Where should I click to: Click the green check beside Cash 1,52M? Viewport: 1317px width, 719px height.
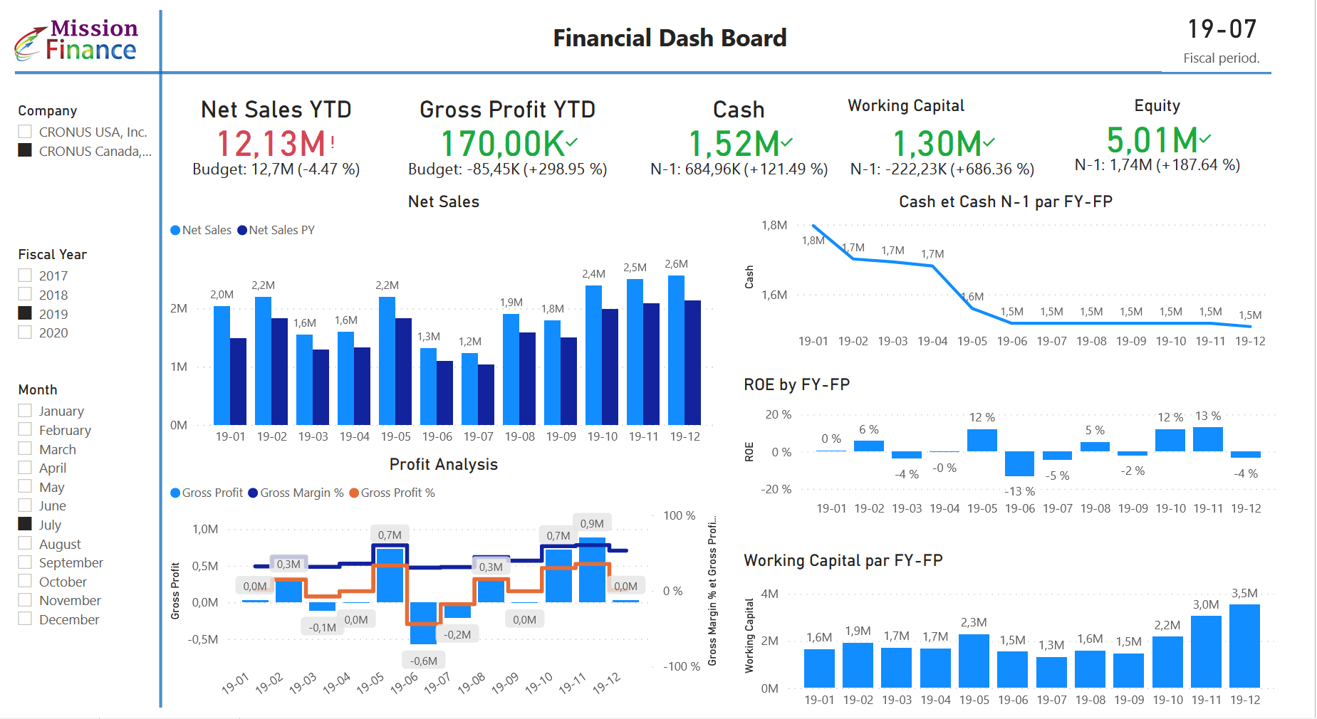786,142
